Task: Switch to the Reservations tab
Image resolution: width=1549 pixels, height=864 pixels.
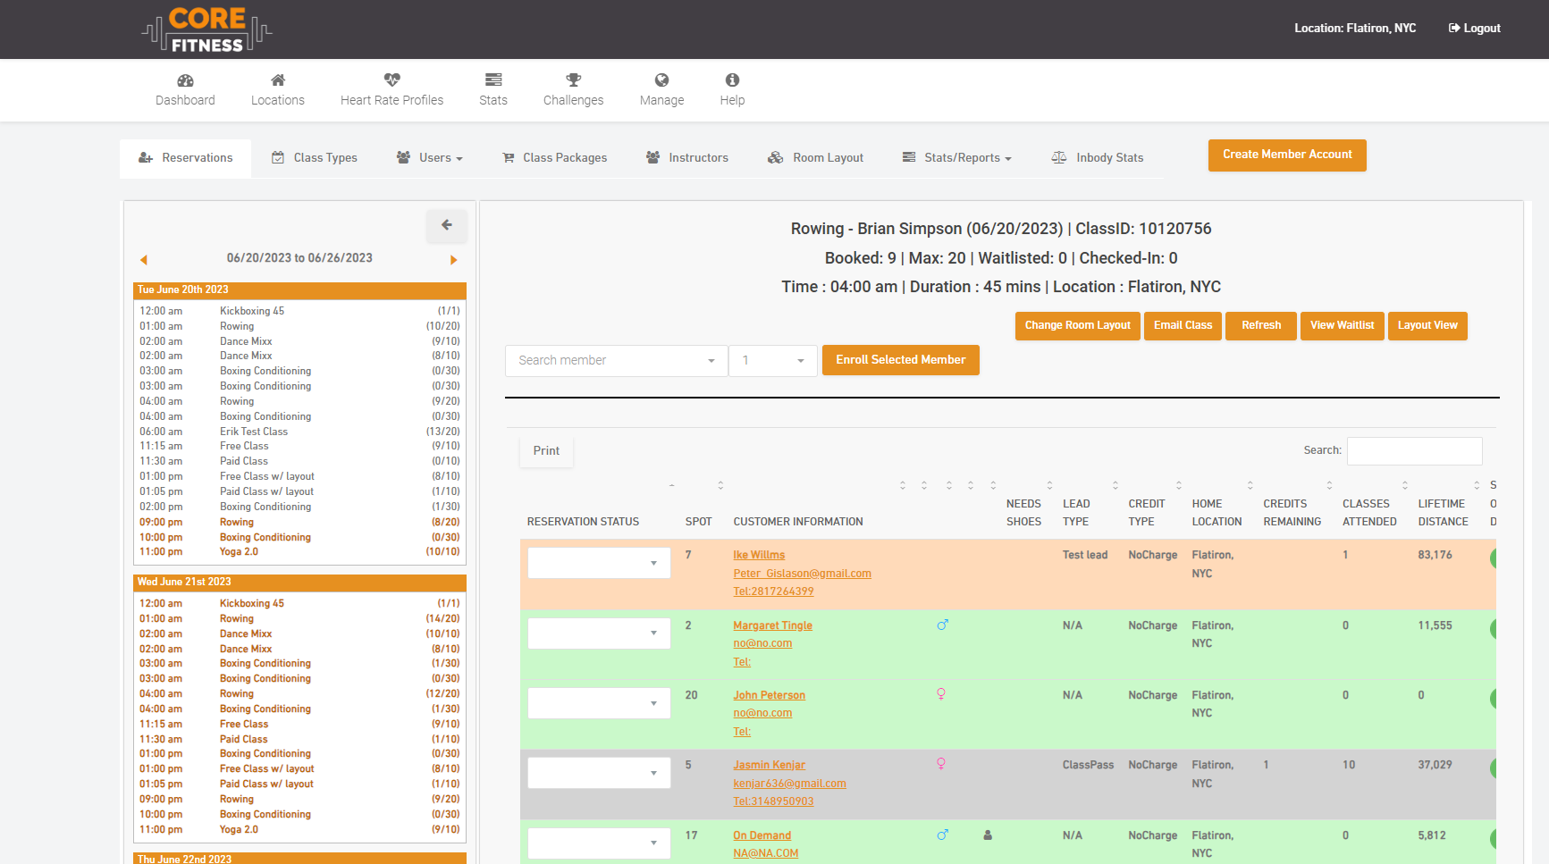Action: pyautogui.click(x=186, y=158)
